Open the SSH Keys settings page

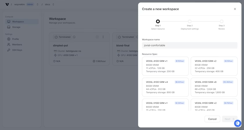22,50
